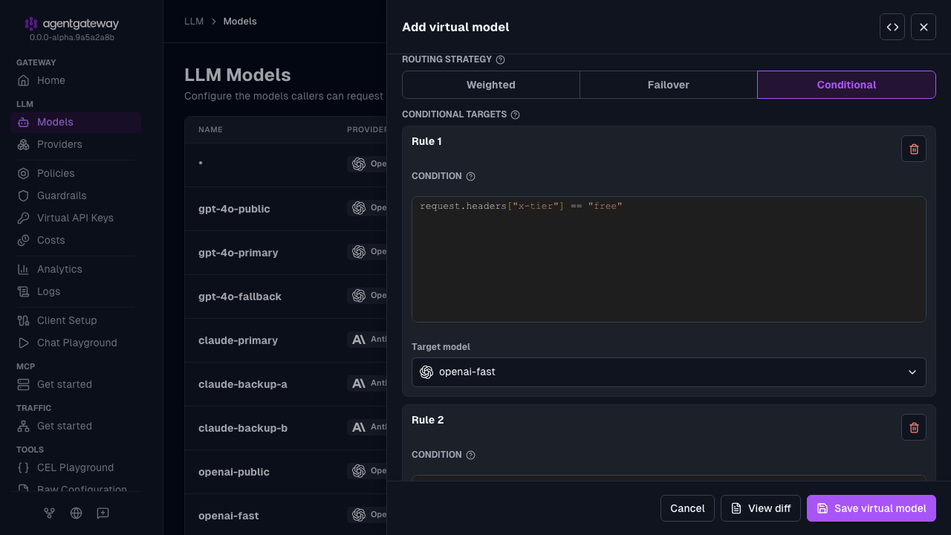Click the agentgateway logo icon

pyautogui.click(x=31, y=24)
